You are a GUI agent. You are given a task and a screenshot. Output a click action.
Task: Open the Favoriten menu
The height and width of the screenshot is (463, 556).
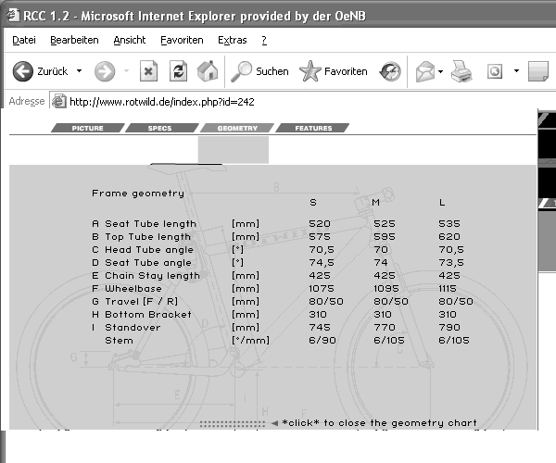coord(182,40)
